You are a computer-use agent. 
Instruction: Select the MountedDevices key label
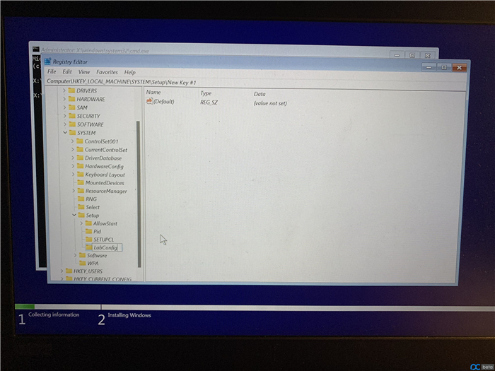[105, 182]
